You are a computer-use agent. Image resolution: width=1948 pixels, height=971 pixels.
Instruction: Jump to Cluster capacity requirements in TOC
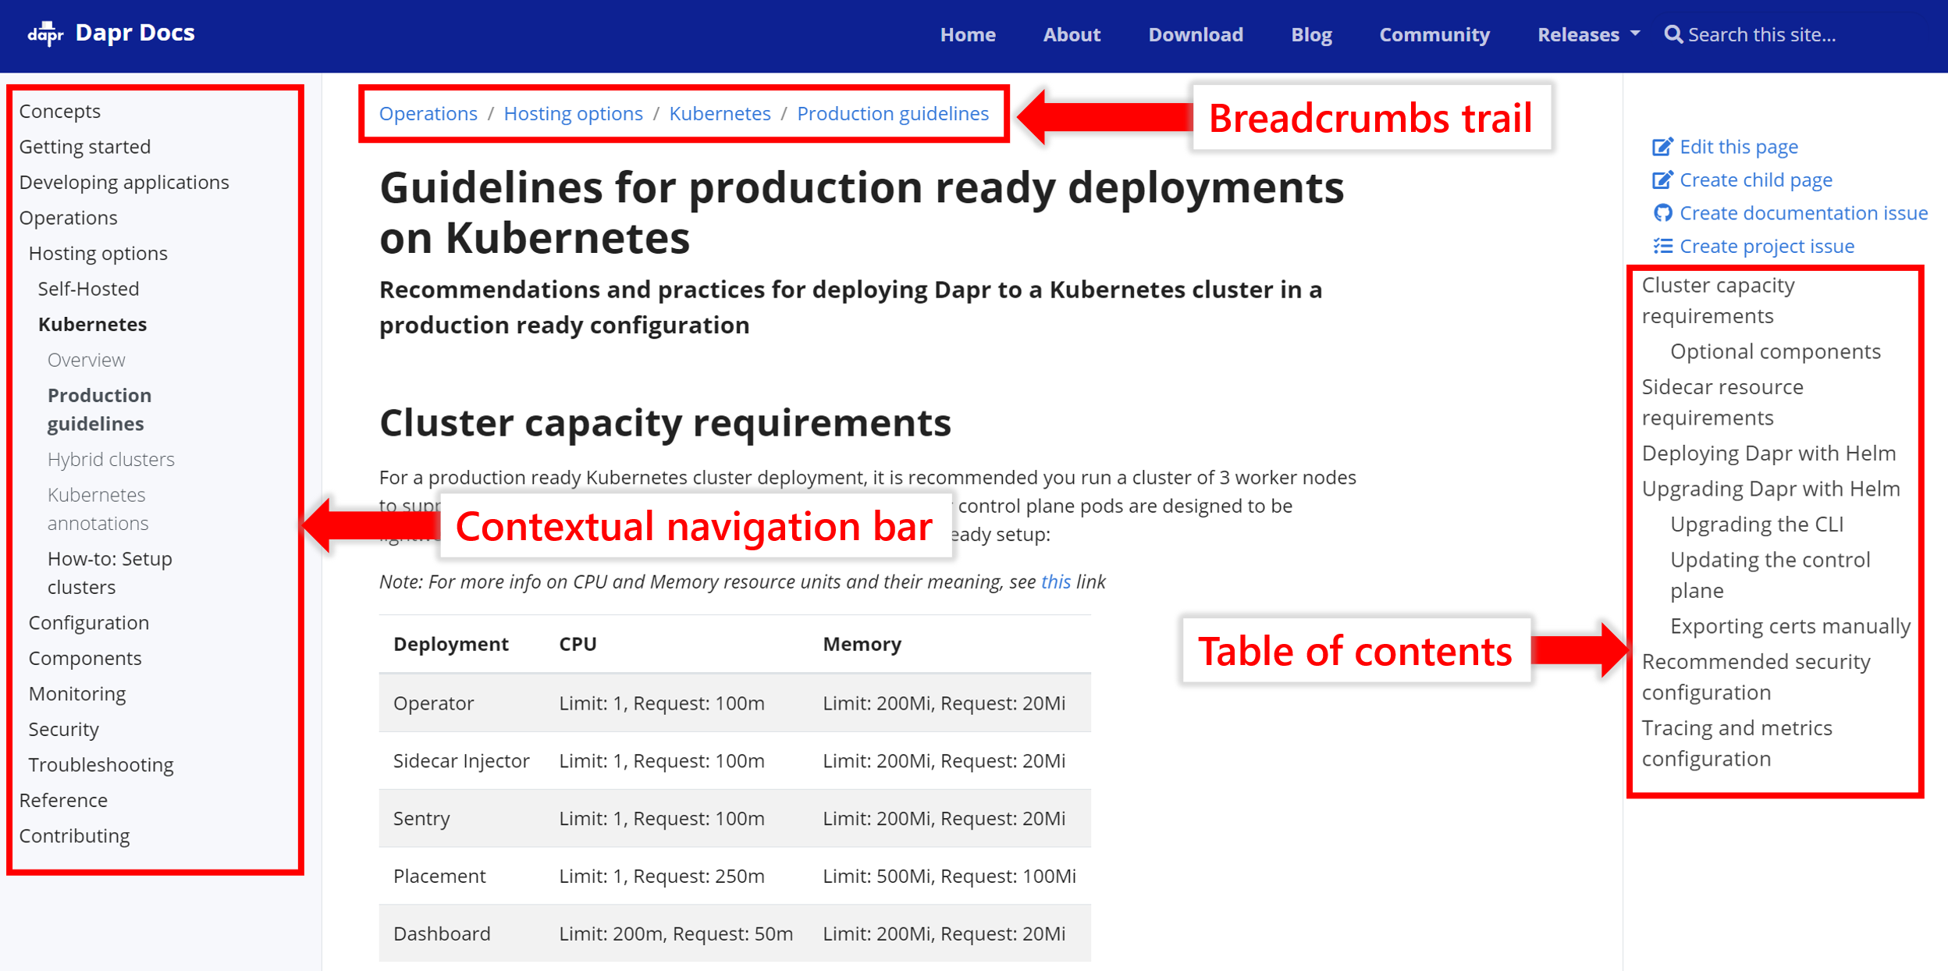coord(1718,301)
